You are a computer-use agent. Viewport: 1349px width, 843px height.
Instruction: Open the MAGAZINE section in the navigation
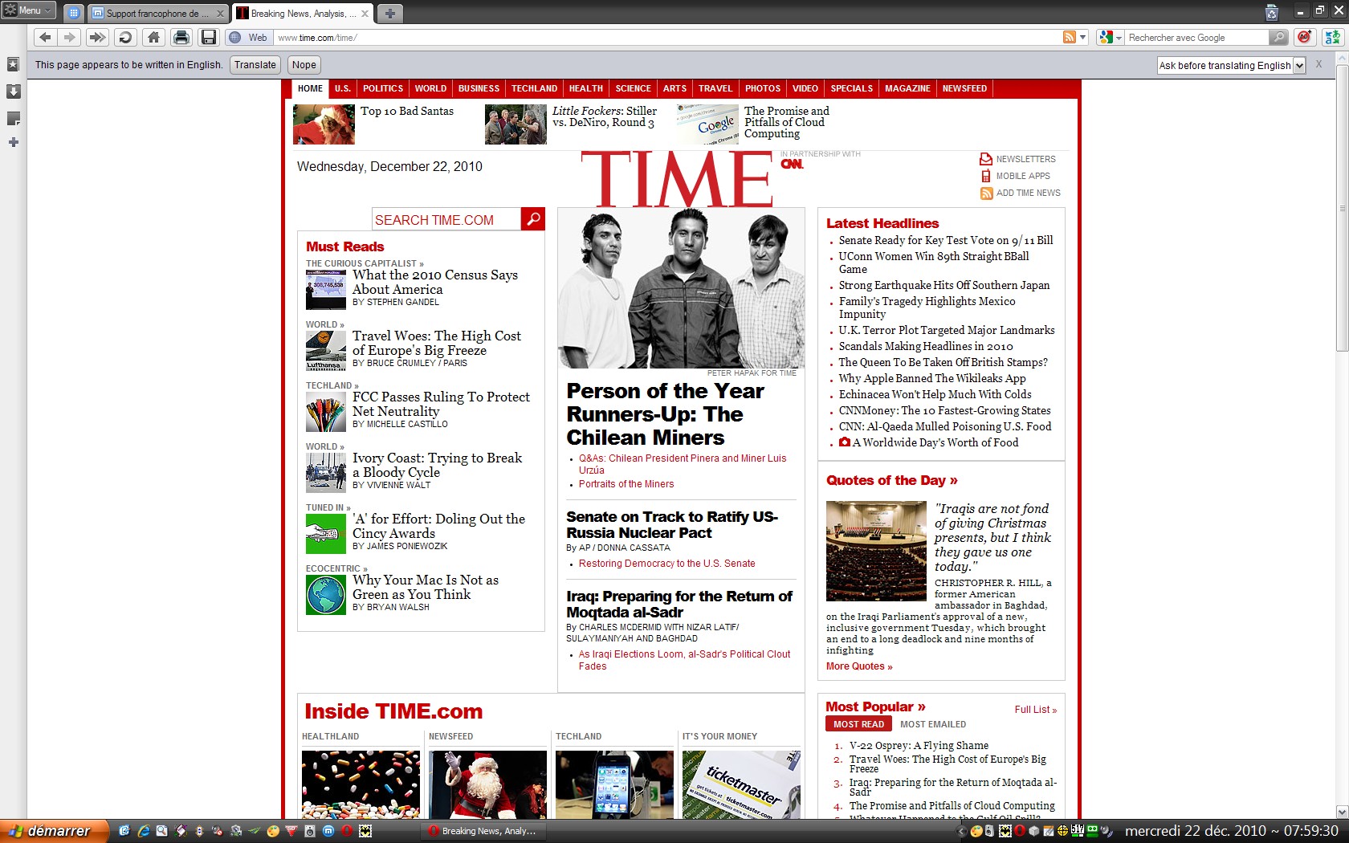(x=907, y=88)
